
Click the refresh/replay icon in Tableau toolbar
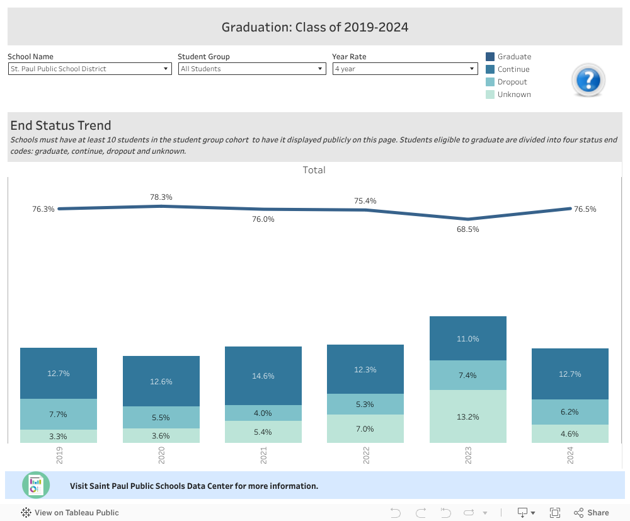coord(469,512)
